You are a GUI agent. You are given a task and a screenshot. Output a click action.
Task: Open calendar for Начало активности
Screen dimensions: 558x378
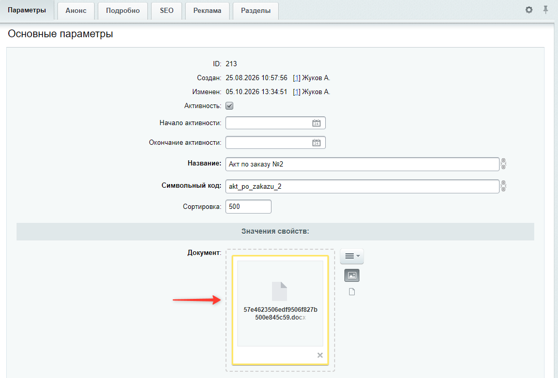point(316,123)
